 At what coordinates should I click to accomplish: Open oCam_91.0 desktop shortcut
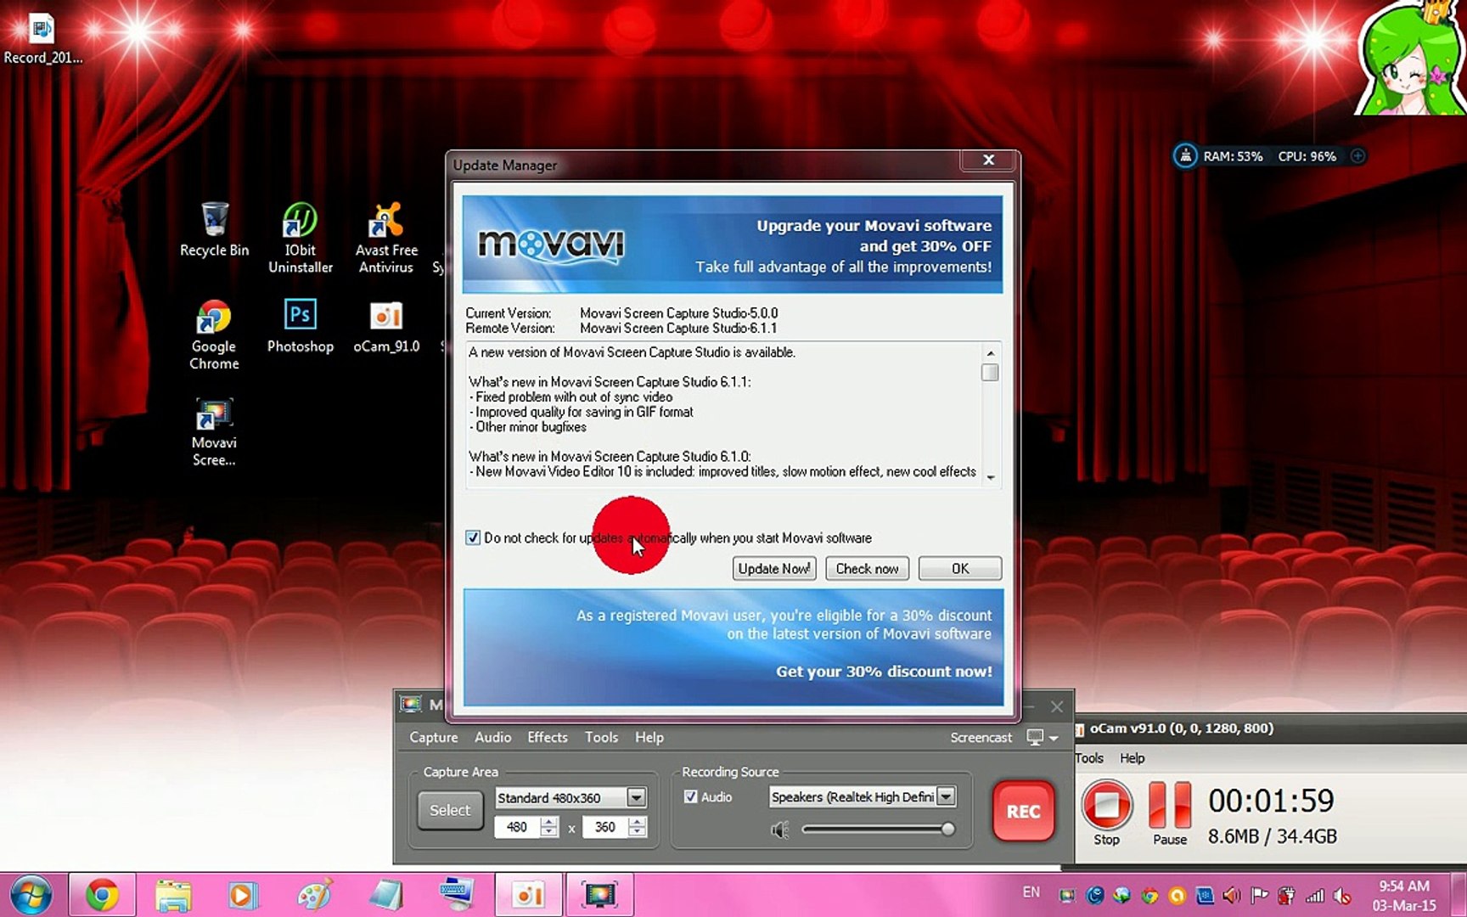(x=386, y=326)
